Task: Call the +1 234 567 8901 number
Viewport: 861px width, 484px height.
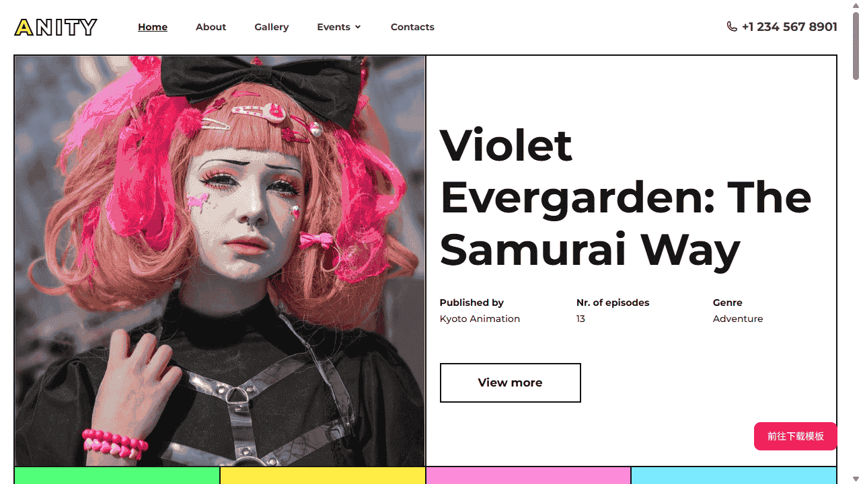Action: [790, 27]
